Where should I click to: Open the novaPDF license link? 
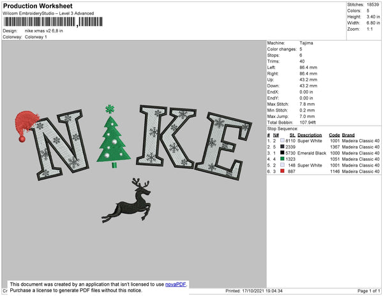pyautogui.click(x=176, y=285)
